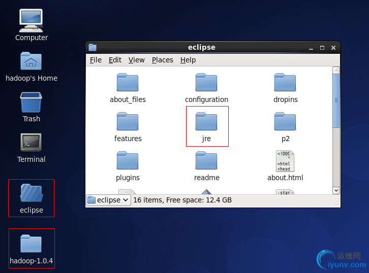The width and height of the screenshot is (369, 273).
Task: Open the eclipse location dropdown
Action: coord(108,200)
